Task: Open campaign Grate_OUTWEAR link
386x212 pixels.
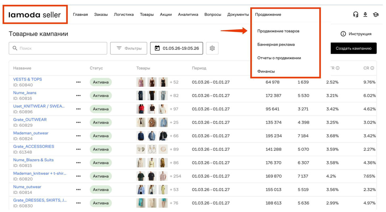Action: (x=30, y=119)
